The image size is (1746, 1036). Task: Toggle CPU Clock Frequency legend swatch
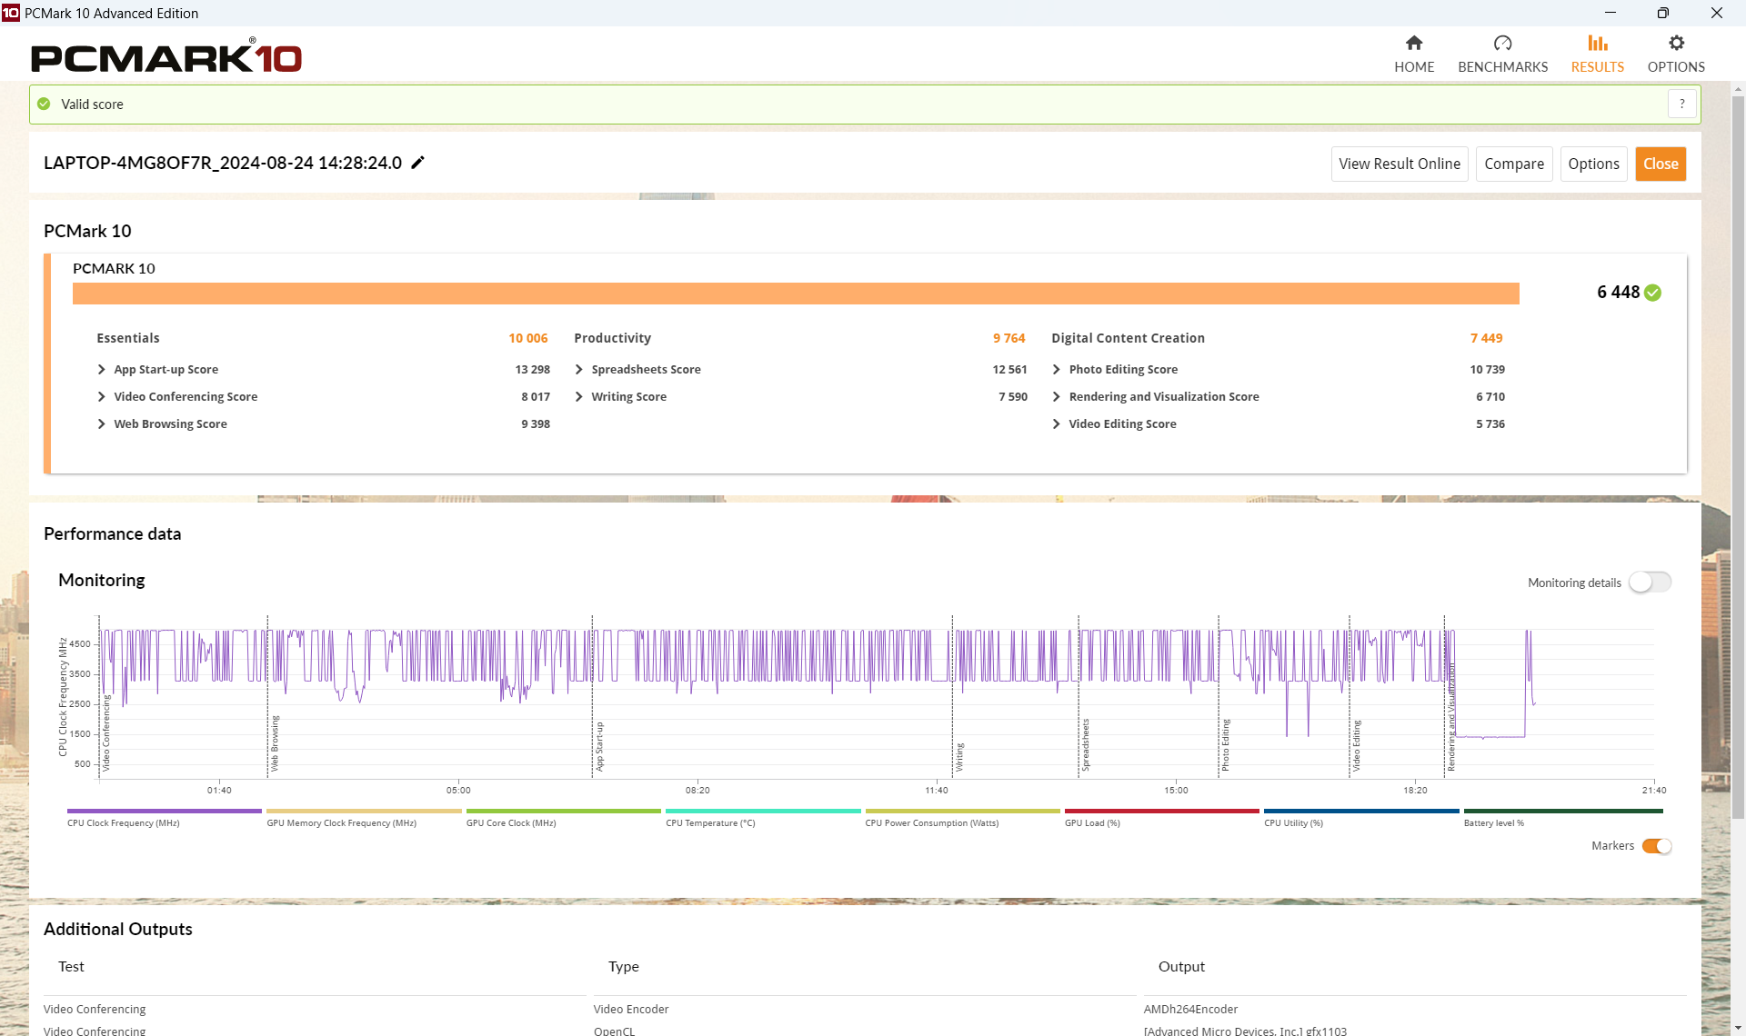(x=164, y=811)
